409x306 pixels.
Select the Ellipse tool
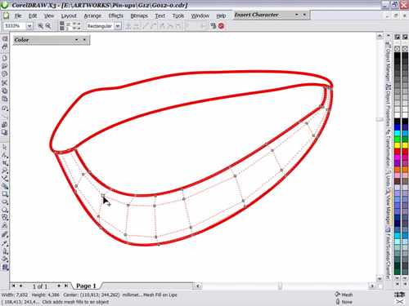(5, 202)
